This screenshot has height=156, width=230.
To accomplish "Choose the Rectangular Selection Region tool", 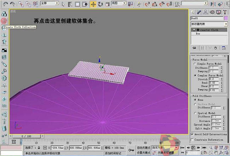I will tap(77, 4).
